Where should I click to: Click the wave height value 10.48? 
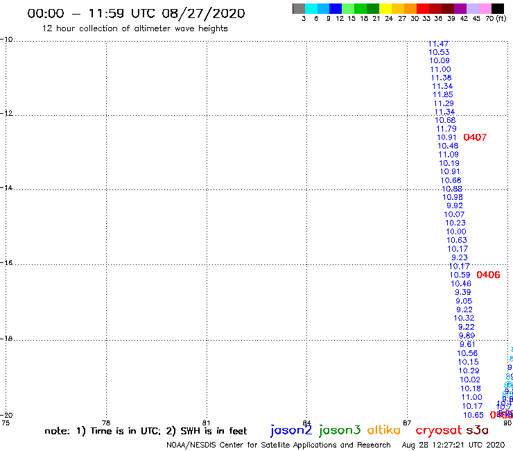coord(448,146)
